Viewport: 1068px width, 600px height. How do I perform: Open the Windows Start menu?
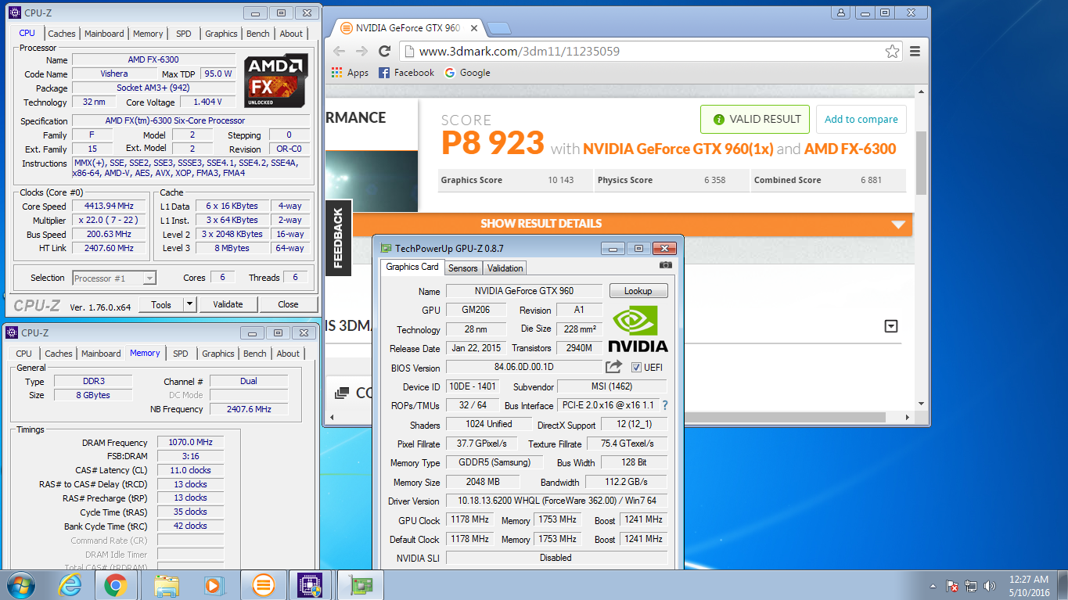pyautogui.click(x=21, y=585)
